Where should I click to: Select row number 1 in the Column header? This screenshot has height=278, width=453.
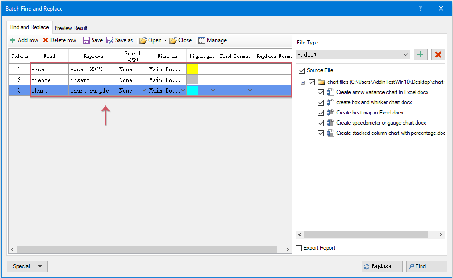pyautogui.click(x=19, y=69)
